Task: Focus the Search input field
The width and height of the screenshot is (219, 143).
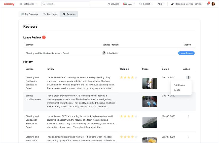Action: [66, 4]
